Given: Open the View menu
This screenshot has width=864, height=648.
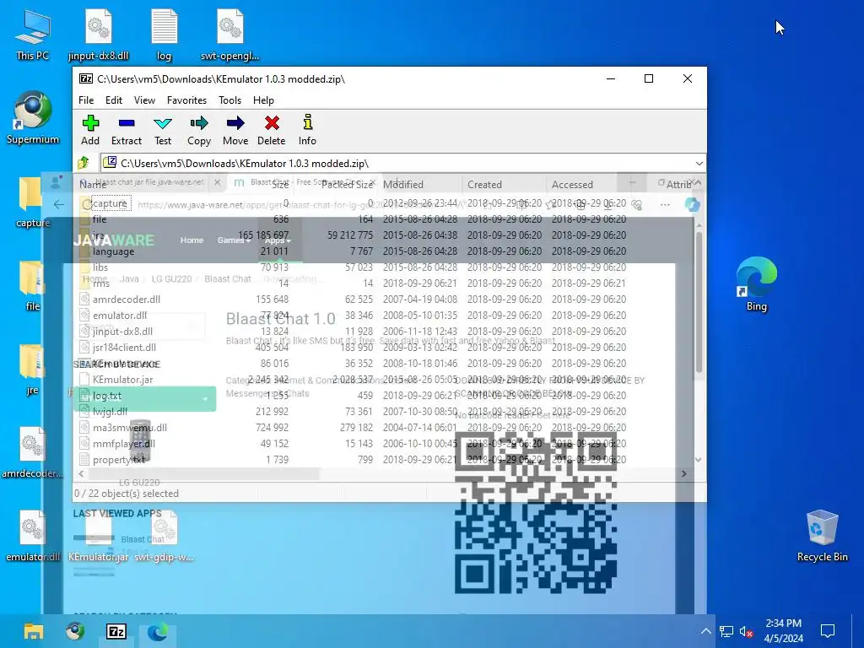Looking at the screenshot, I should pos(144,100).
